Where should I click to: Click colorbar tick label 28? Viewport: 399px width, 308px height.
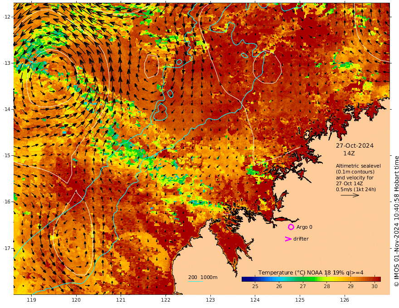(327, 286)
